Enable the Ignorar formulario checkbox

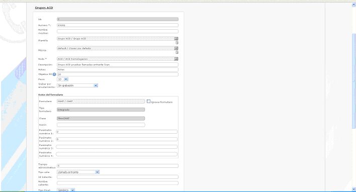[x=148, y=102]
